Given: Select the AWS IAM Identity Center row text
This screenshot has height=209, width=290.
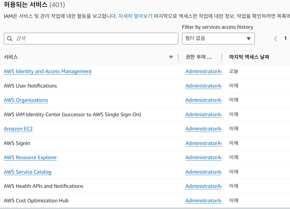Looking at the screenshot, I should click(72, 115).
